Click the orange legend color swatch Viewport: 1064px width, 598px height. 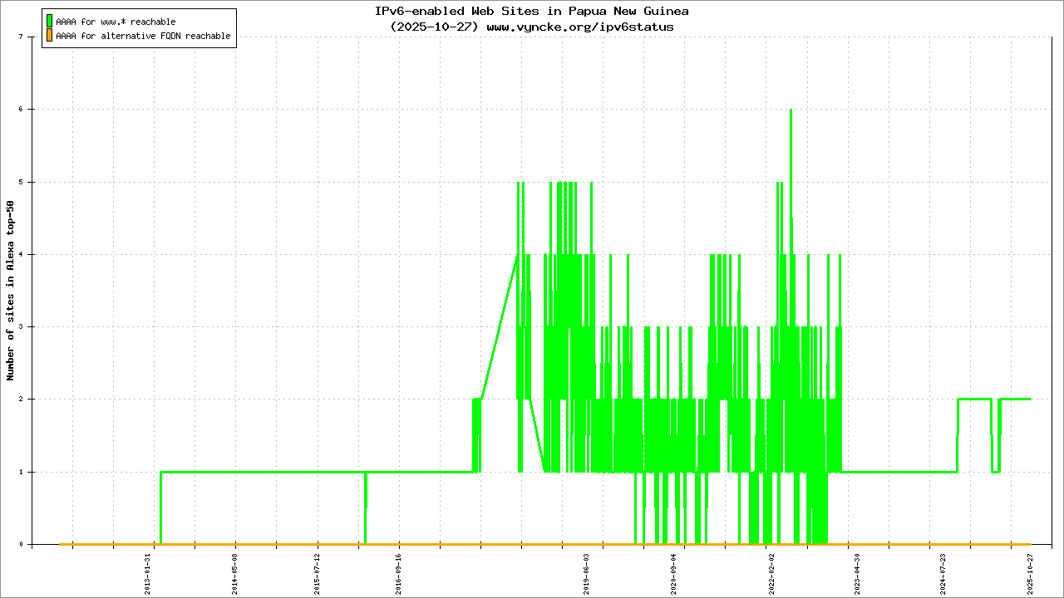tap(50, 36)
